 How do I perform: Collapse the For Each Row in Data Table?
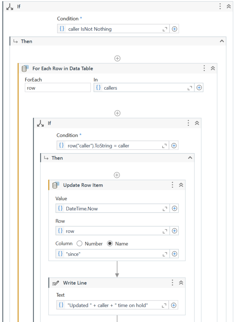pos(213,68)
